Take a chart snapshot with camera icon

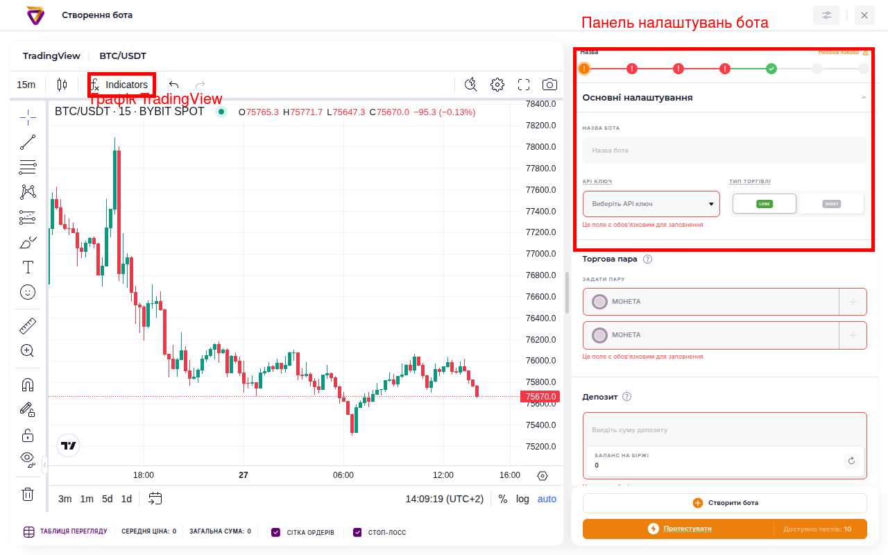pyautogui.click(x=549, y=85)
